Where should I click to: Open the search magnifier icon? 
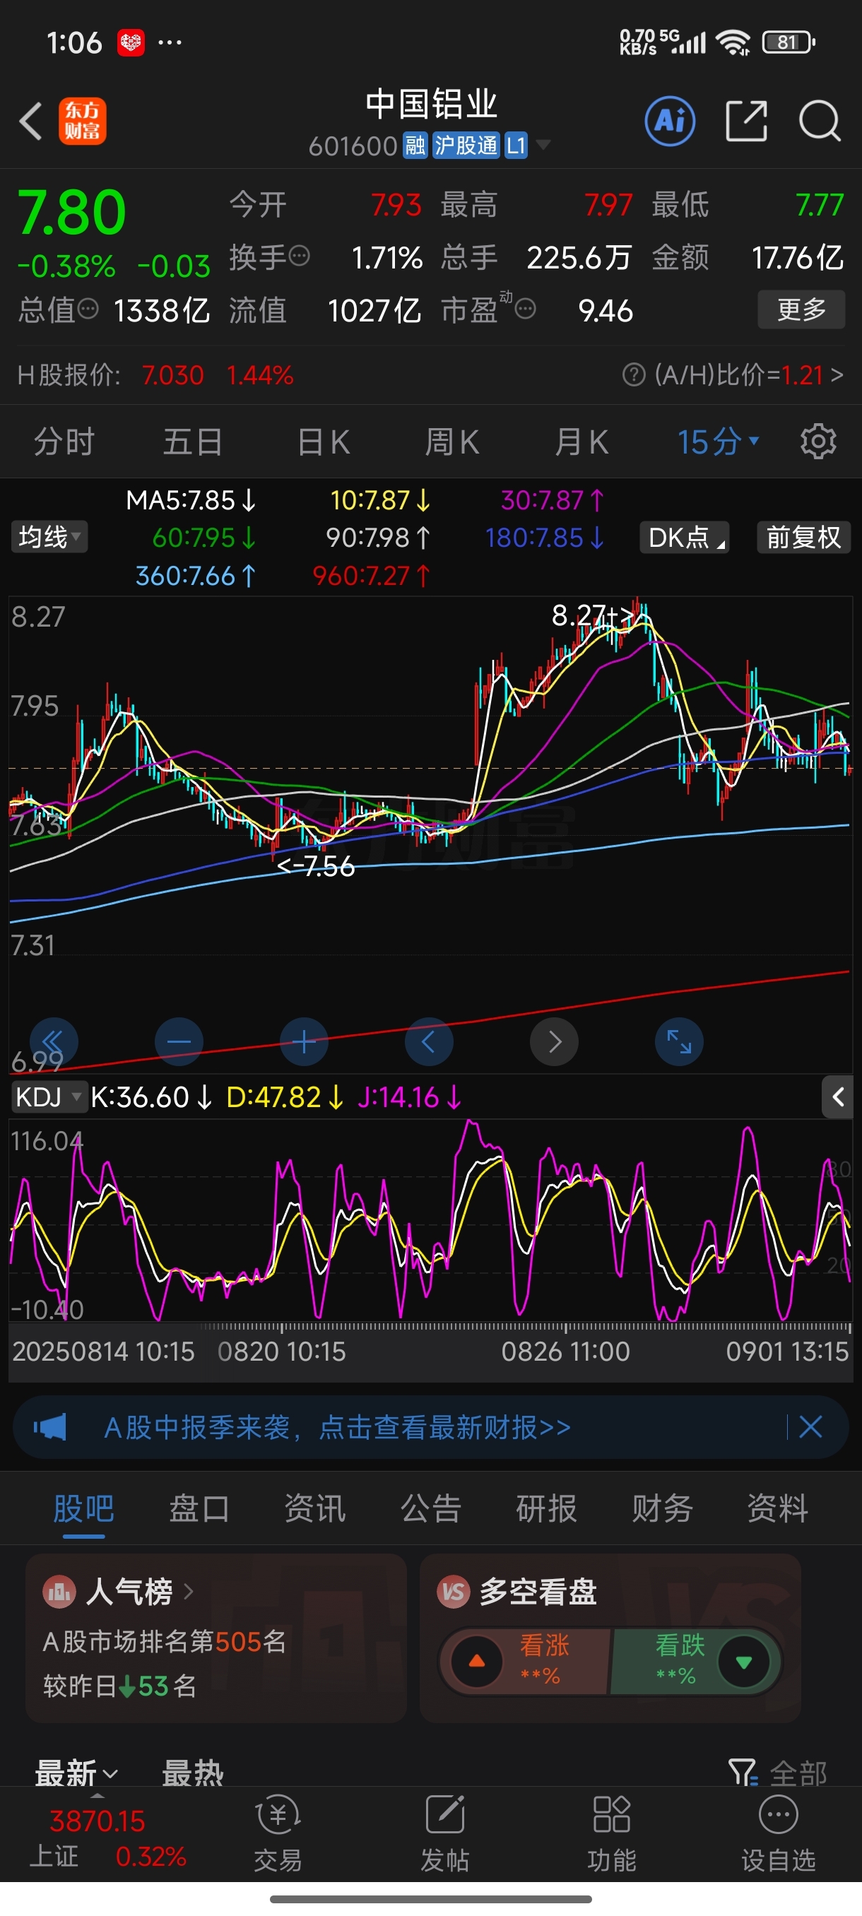click(820, 121)
